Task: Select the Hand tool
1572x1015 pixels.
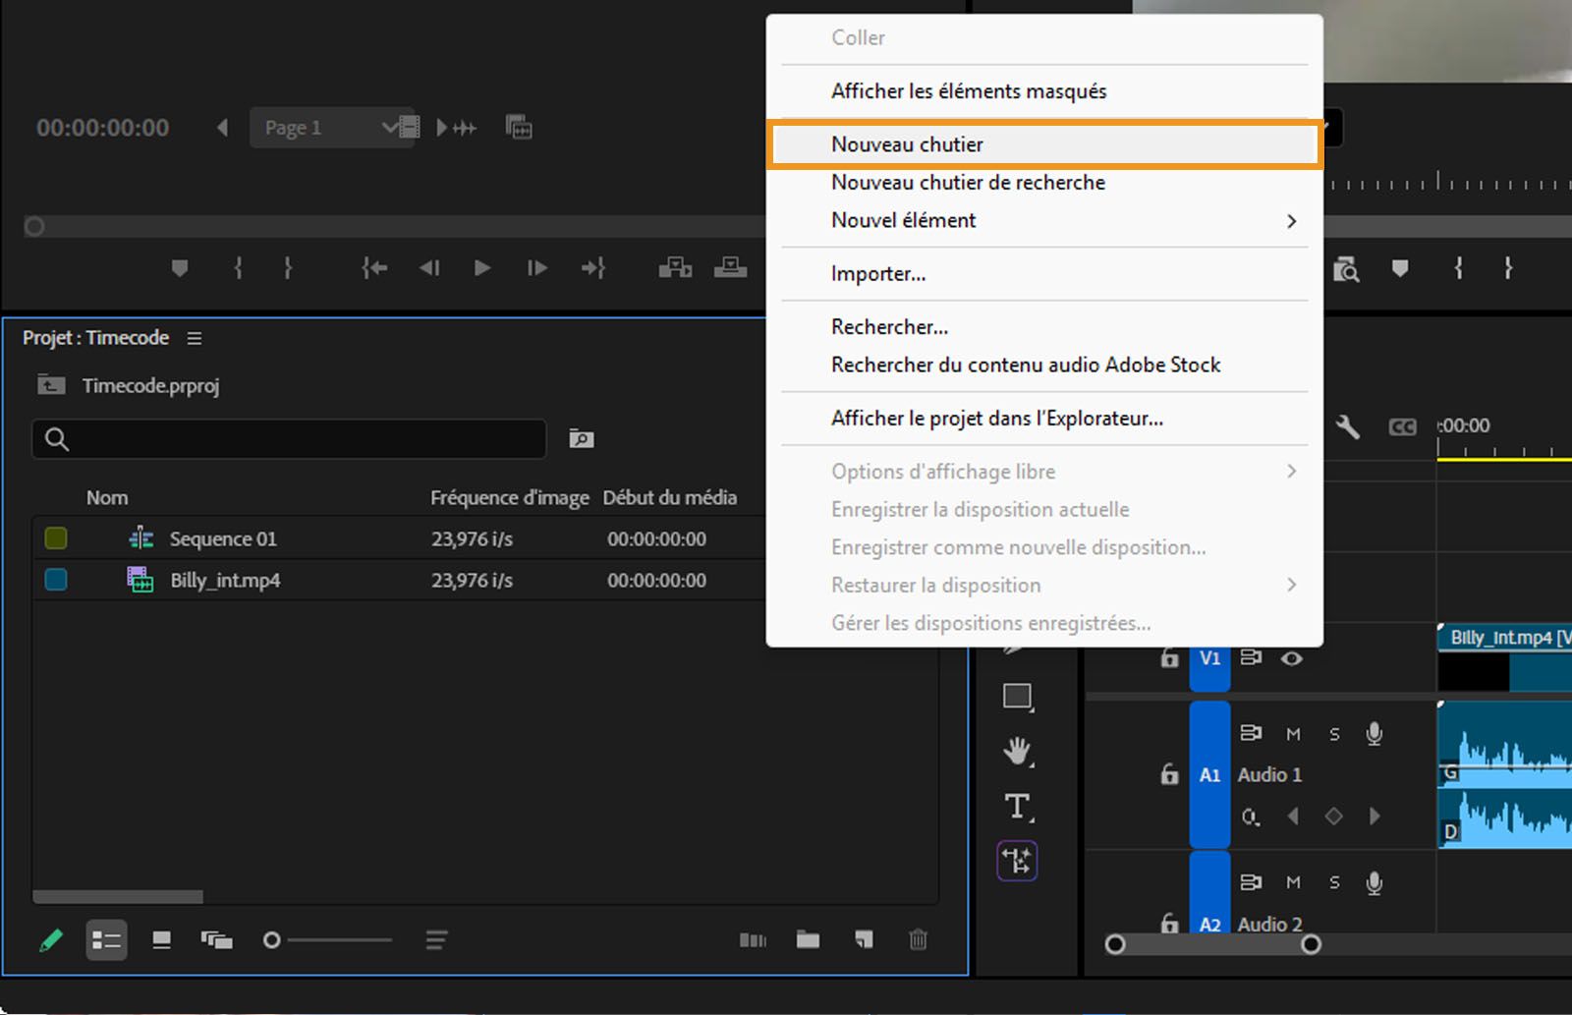Action: (x=1017, y=752)
